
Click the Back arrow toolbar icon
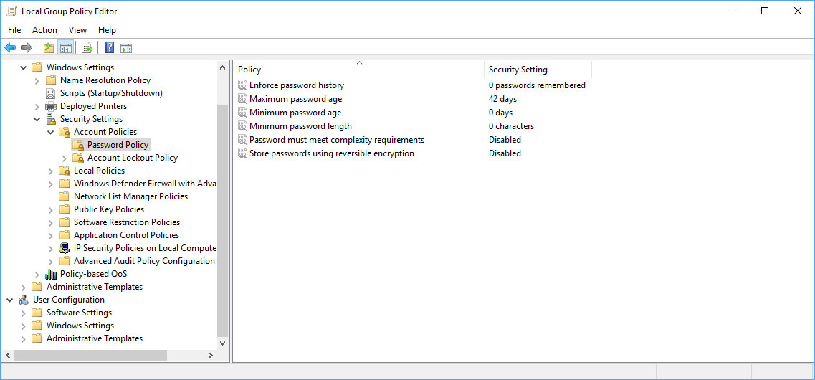point(10,48)
